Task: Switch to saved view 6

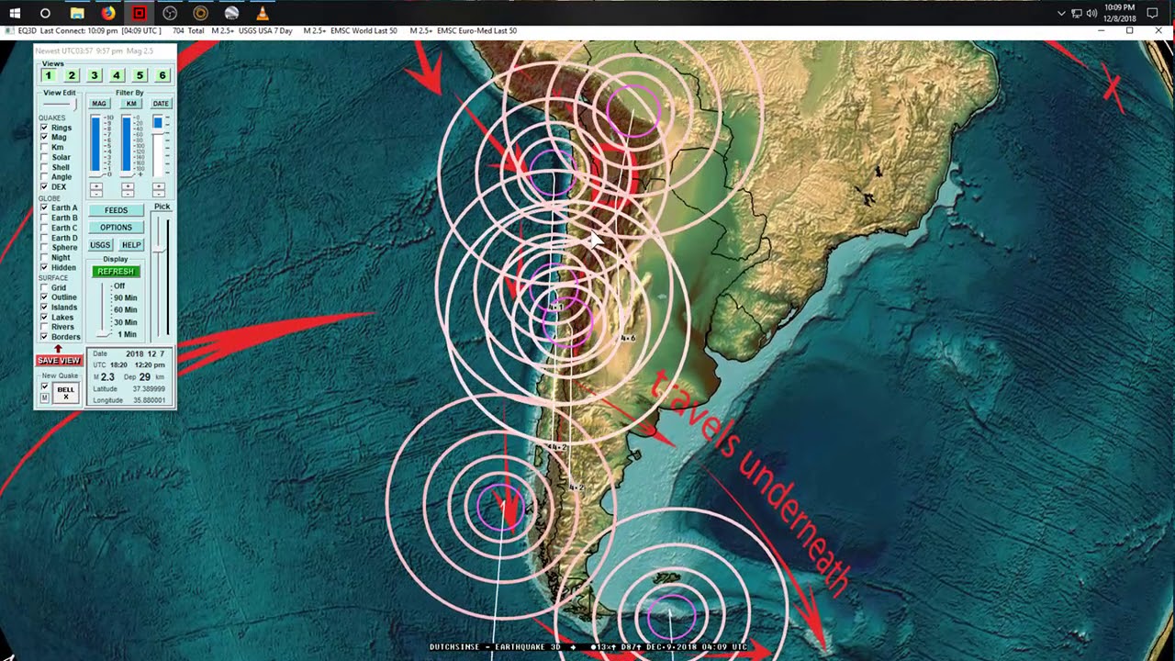Action: (162, 75)
